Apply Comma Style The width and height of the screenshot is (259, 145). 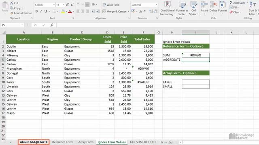pyautogui.click(x=145, y=11)
